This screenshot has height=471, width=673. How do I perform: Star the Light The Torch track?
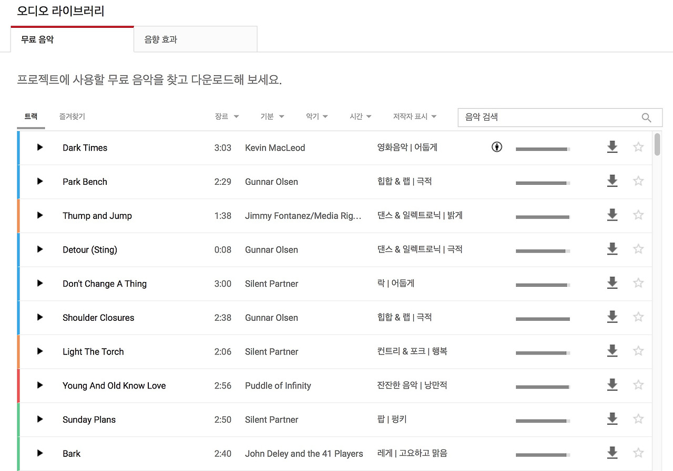point(638,351)
